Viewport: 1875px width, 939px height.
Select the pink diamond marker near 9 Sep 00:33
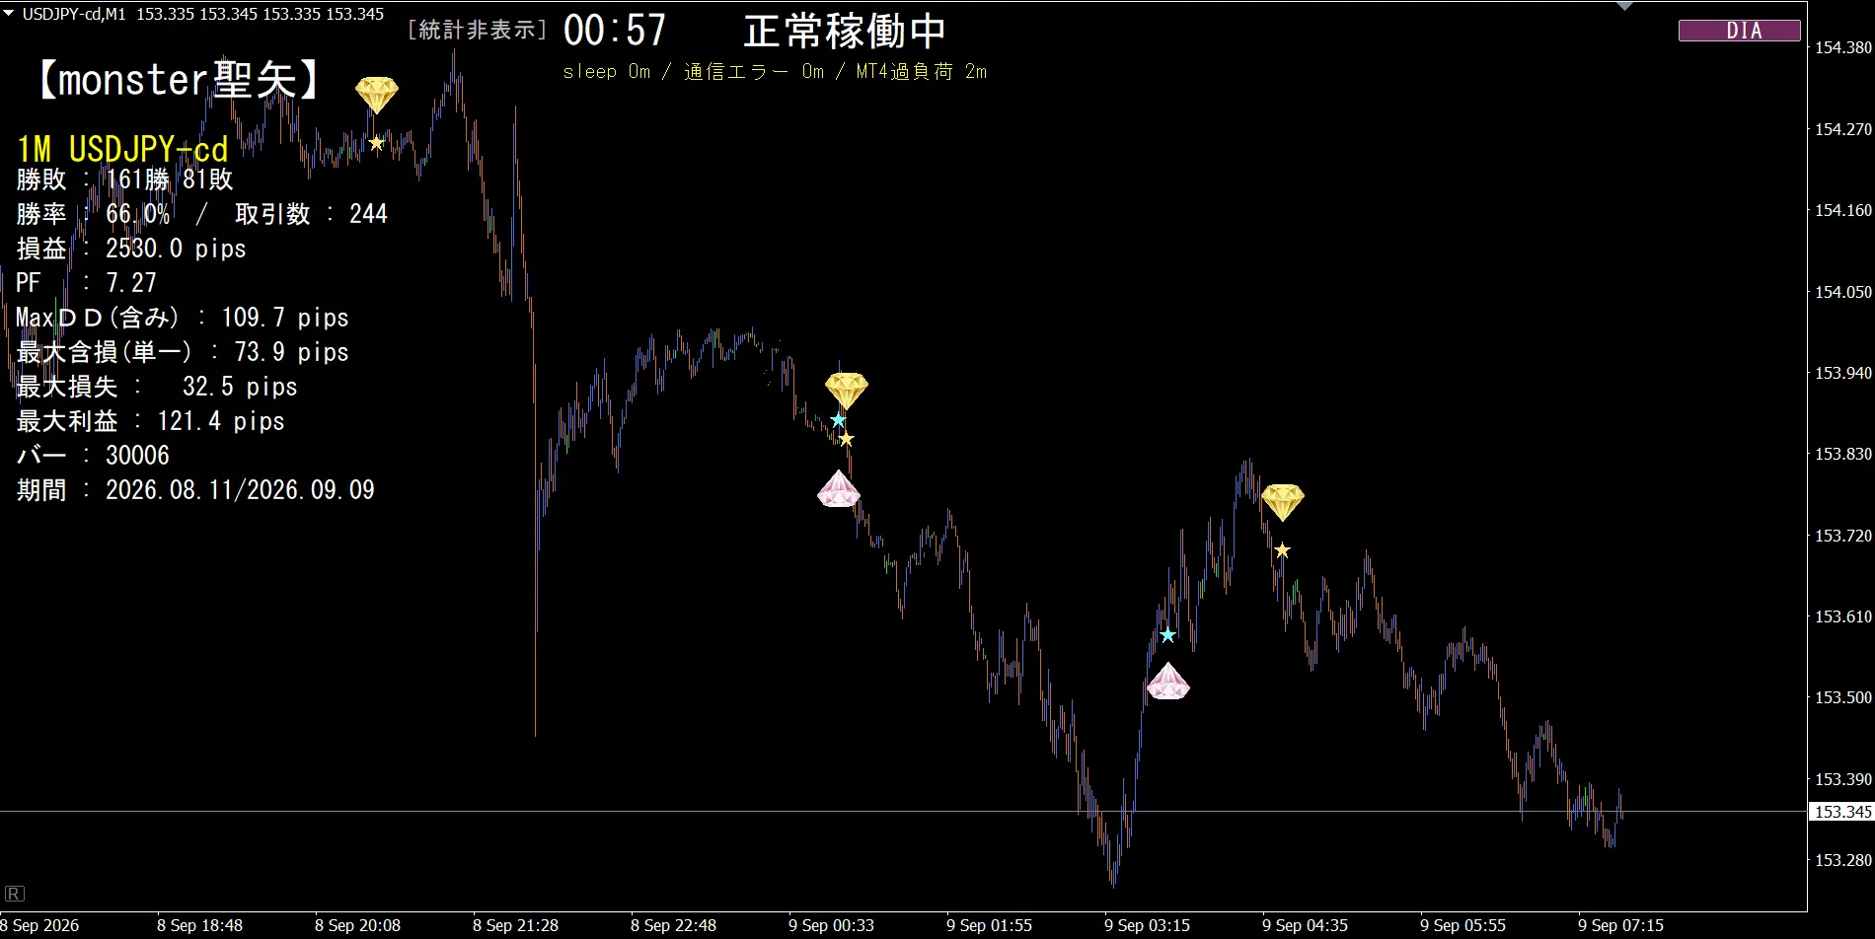pyautogui.click(x=839, y=489)
